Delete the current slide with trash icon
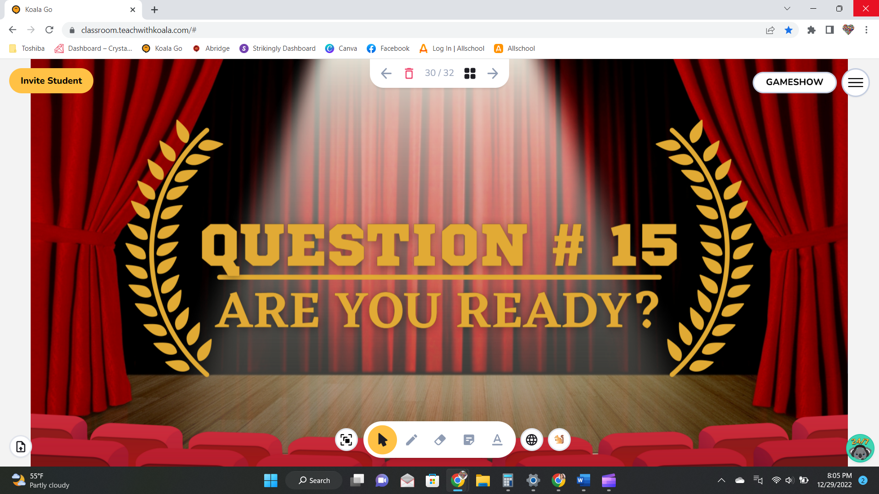 pos(409,73)
